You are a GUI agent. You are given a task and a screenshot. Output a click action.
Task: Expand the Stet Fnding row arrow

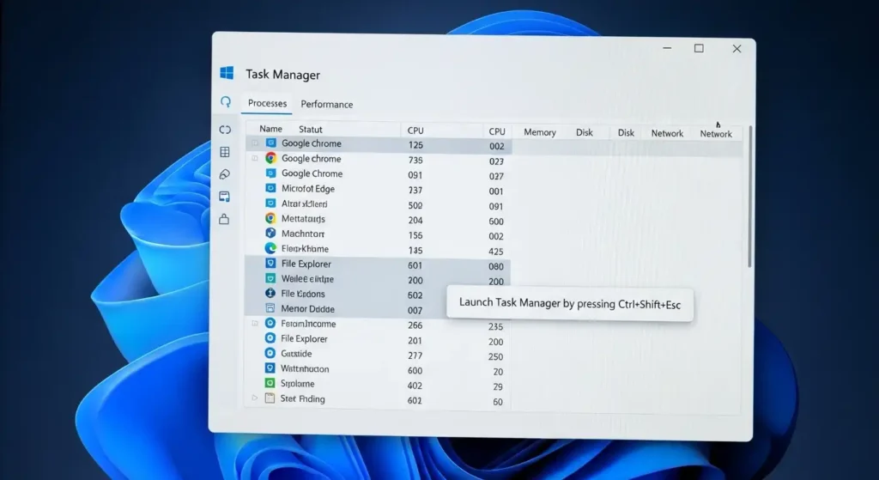pos(254,398)
